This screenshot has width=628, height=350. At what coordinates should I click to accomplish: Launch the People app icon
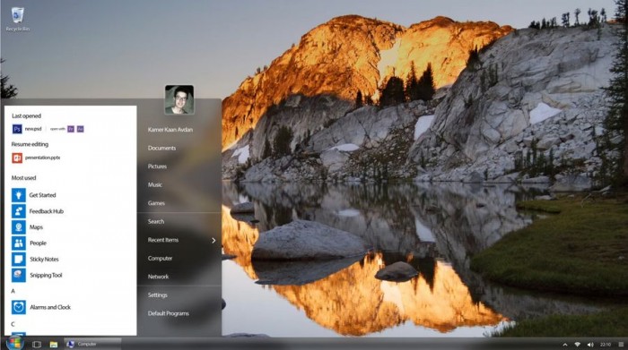[19, 243]
